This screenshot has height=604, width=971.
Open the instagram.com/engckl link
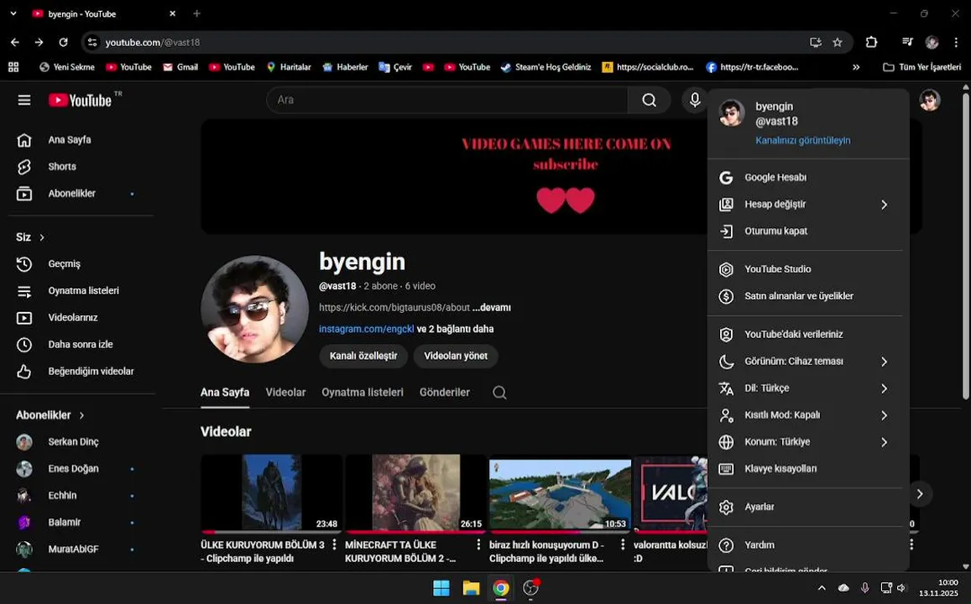[367, 329]
